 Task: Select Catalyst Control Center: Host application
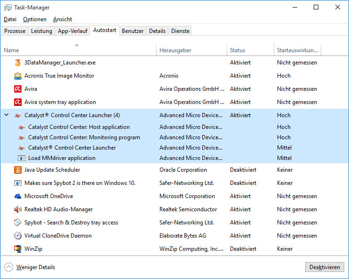click(x=79, y=127)
